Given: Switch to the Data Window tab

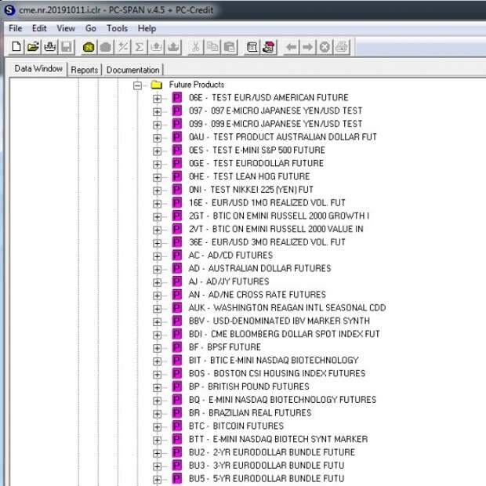Looking at the screenshot, I should 38,68.
